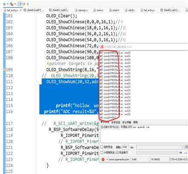Switch to 多条发送 tab
This screenshot has height=174, width=188.
(116, 122)
